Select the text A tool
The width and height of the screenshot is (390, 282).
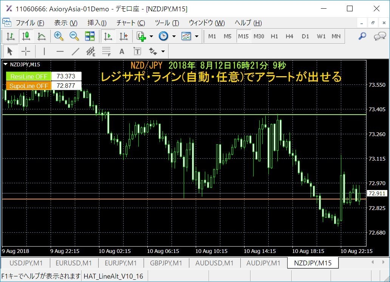(122, 51)
